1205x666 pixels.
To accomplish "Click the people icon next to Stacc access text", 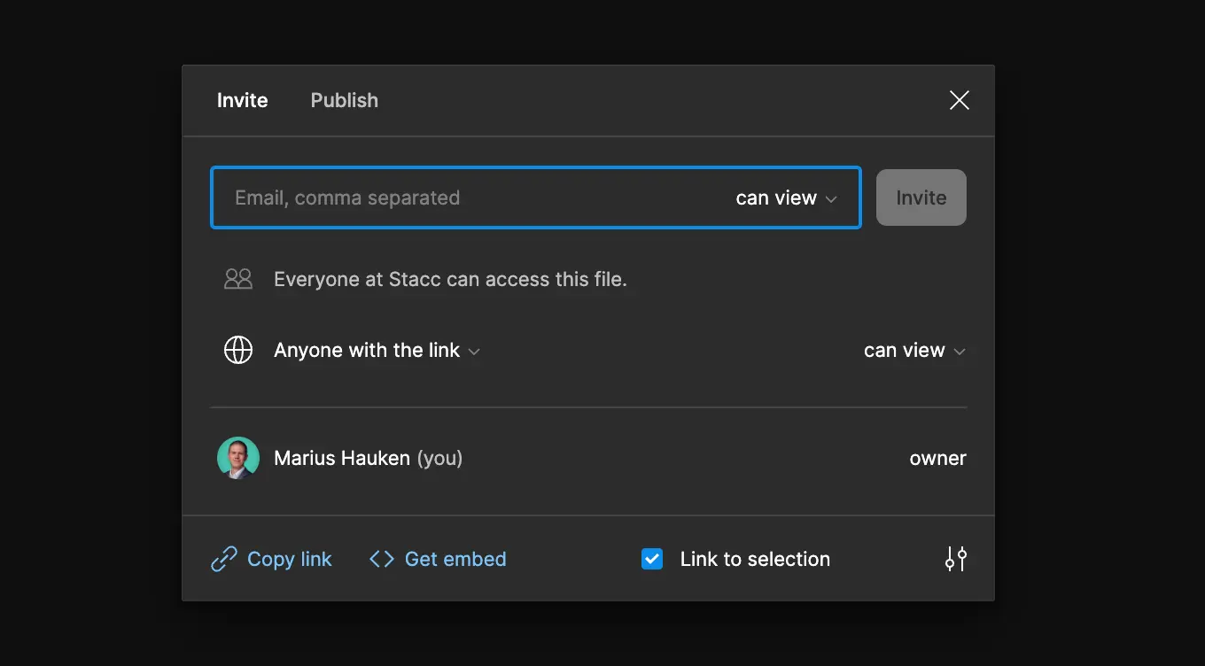I will click(x=237, y=278).
